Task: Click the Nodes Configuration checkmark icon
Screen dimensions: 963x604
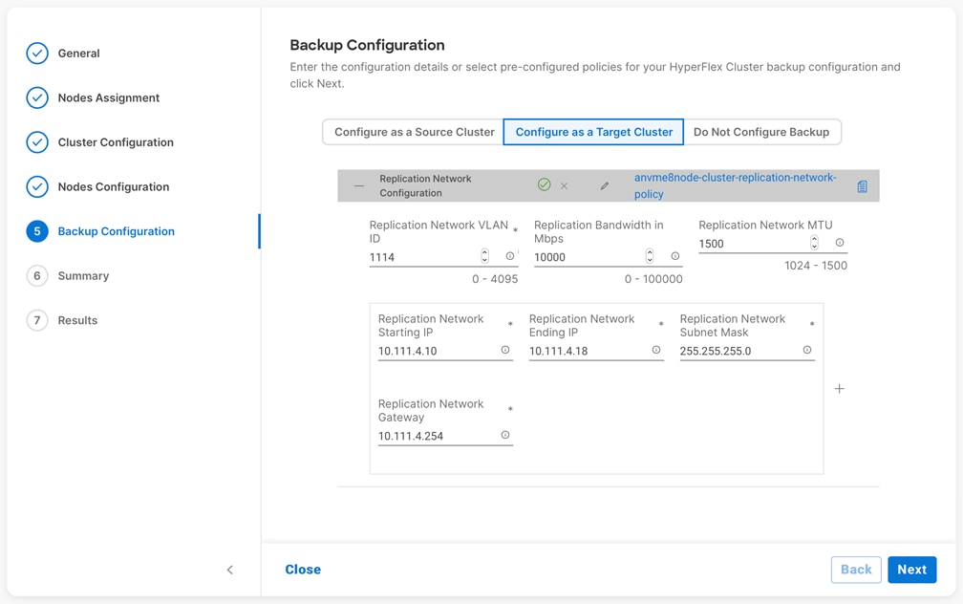Action: tap(37, 186)
